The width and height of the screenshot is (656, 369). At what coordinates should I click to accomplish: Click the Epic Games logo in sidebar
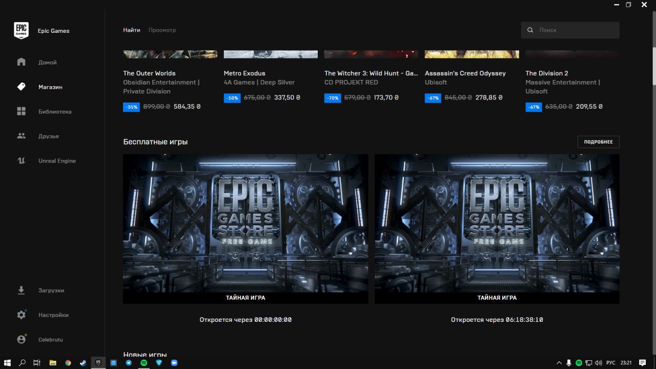click(x=21, y=31)
